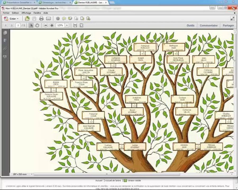Click the save diskette icon
Screen dimensions: 238x190
click(x=34, y=18)
